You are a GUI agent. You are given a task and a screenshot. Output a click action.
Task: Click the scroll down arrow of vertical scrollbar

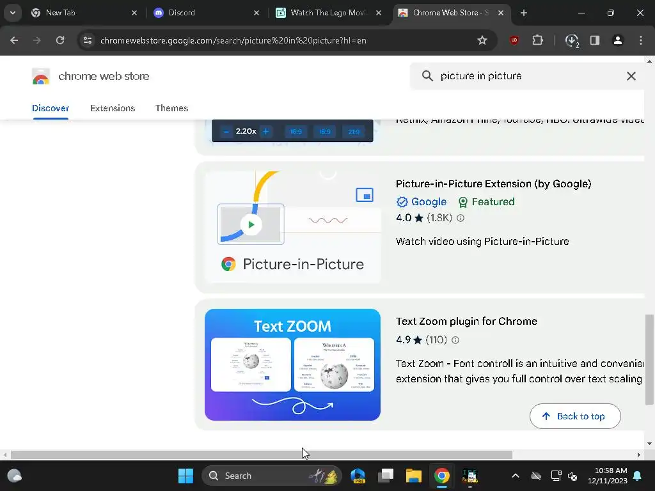pos(649,444)
